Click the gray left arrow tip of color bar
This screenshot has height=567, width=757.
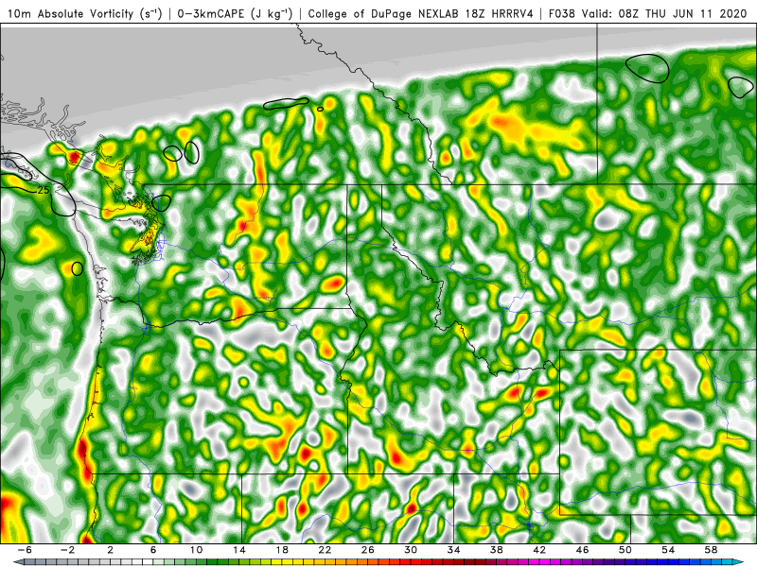(x=17, y=562)
